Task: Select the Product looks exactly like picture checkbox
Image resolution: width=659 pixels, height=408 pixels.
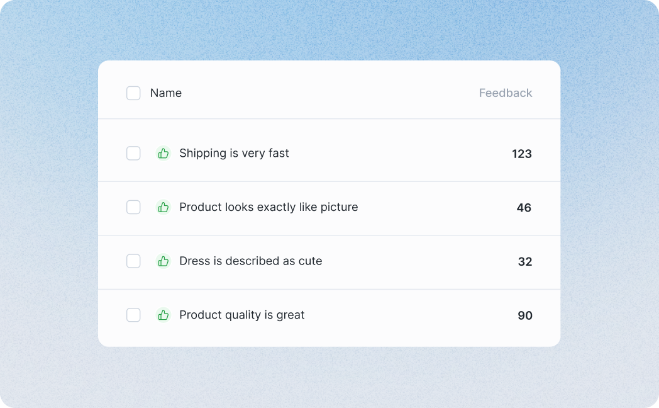Action: pos(133,207)
